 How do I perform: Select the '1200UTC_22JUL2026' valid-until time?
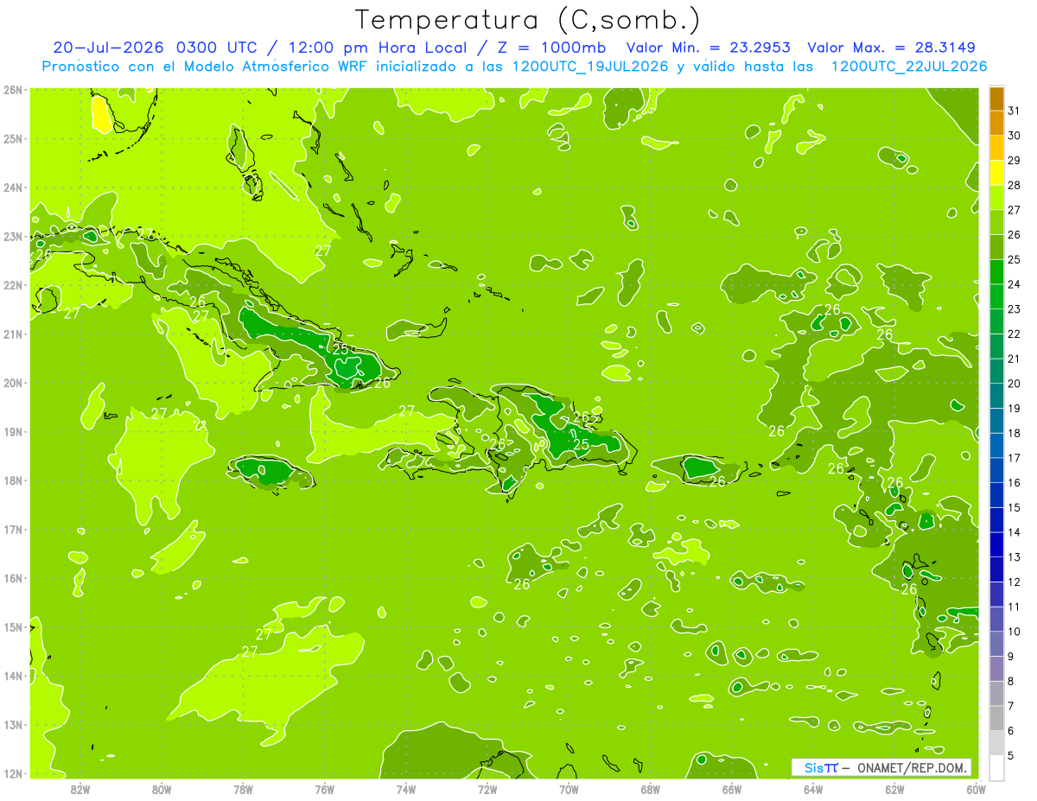point(909,67)
